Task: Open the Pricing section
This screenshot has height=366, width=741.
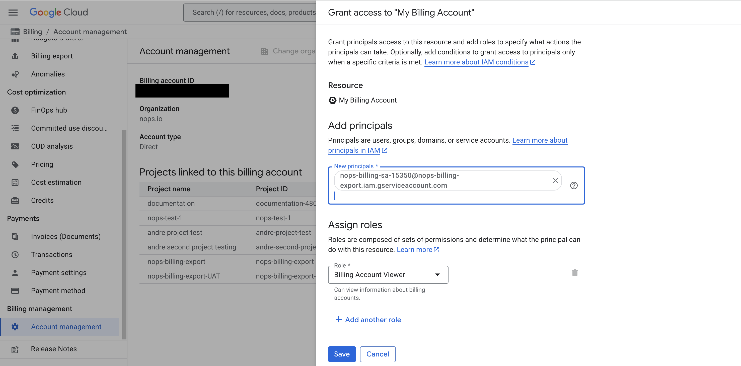Action: tap(42, 164)
